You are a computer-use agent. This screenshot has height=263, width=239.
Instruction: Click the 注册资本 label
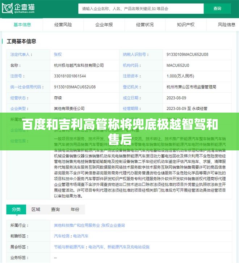click(132, 76)
